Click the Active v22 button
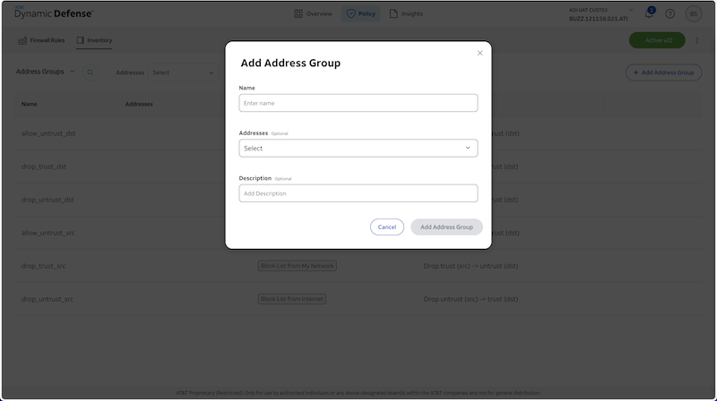The image size is (717, 401). pos(657,40)
